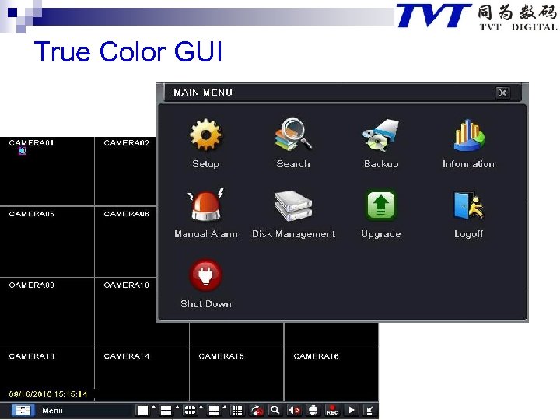Open the Backup icon
The width and height of the screenshot is (560, 420).
pyautogui.click(x=381, y=135)
